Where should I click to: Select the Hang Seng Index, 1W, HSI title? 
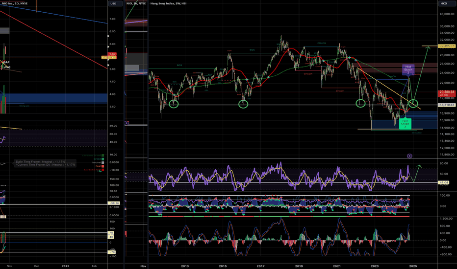[169, 3]
